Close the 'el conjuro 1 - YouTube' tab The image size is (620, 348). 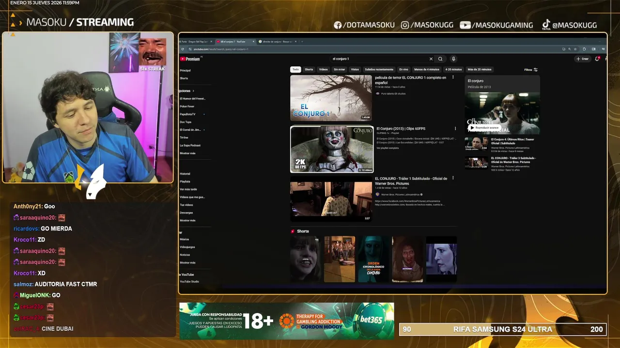point(253,42)
